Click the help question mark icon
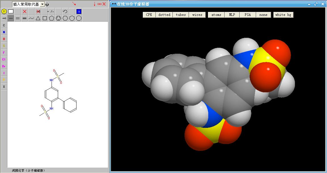This screenshot has height=173, width=327. [x=47, y=5]
